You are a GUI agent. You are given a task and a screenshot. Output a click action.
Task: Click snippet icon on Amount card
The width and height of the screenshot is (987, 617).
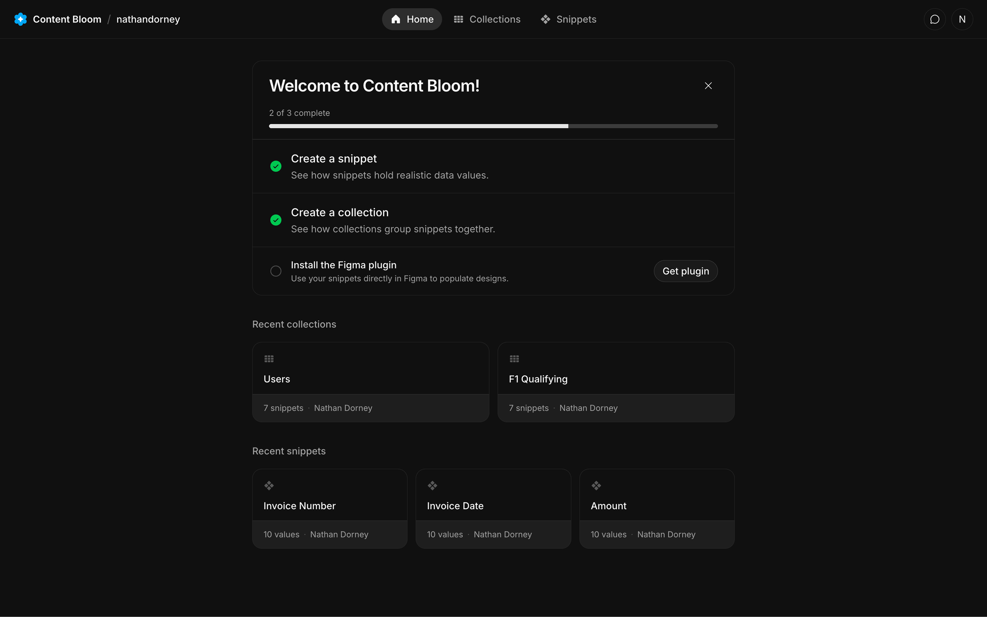coord(596,486)
